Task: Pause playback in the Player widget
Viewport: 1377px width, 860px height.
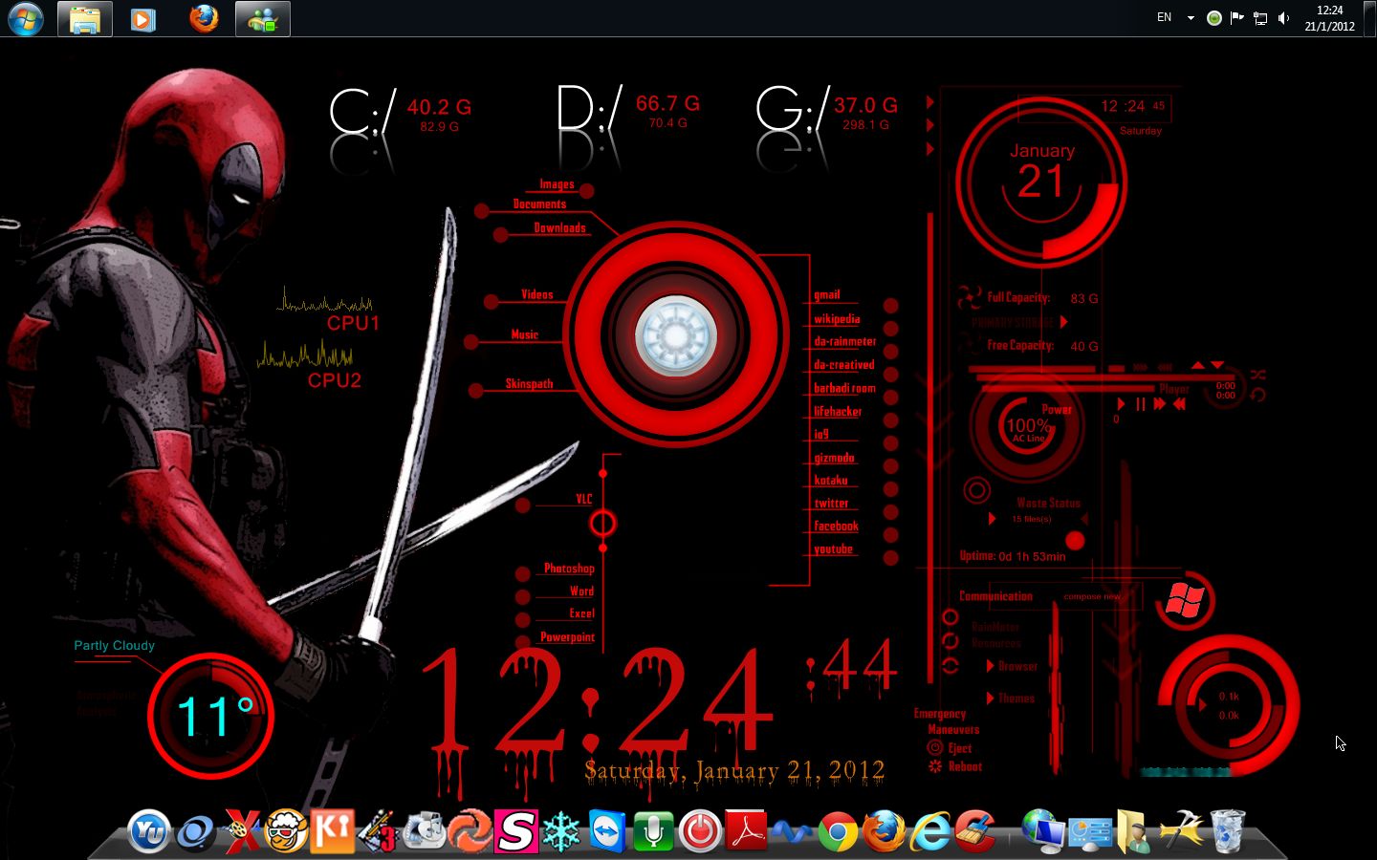Action: (x=1140, y=404)
